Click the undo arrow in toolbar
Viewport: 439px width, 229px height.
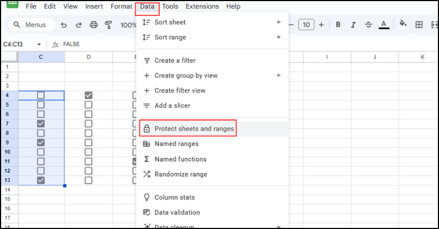[64, 25]
